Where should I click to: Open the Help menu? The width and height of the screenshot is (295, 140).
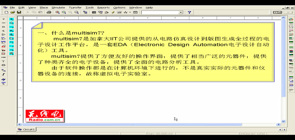[149, 7]
